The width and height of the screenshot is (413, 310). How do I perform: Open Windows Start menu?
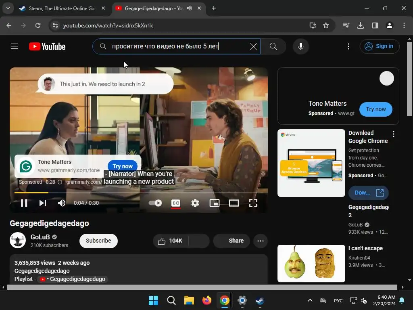click(153, 300)
